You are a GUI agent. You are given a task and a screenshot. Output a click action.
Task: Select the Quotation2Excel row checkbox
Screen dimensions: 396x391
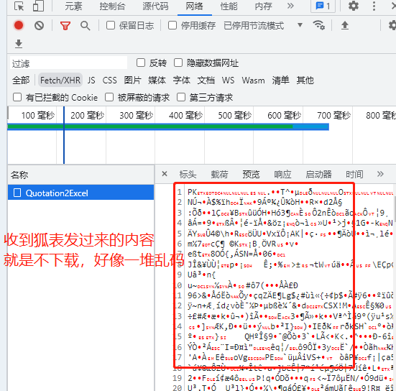[17, 193]
